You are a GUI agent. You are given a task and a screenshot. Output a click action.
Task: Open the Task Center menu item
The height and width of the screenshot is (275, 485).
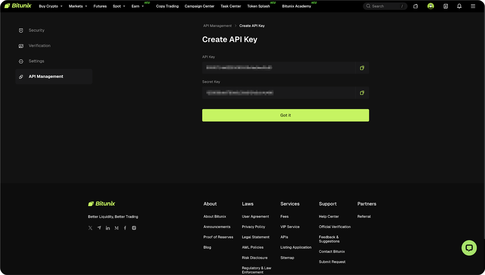click(231, 6)
